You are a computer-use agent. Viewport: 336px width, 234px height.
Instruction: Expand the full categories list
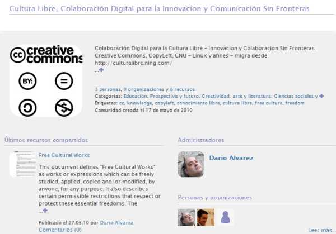[x=321, y=96]
